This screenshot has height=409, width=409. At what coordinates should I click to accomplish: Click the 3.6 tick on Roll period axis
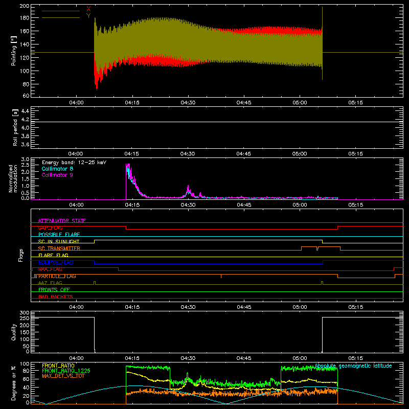tap(25, 145)
